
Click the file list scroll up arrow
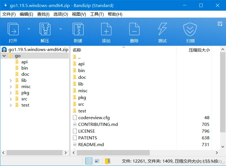click(x=223, y=50)
